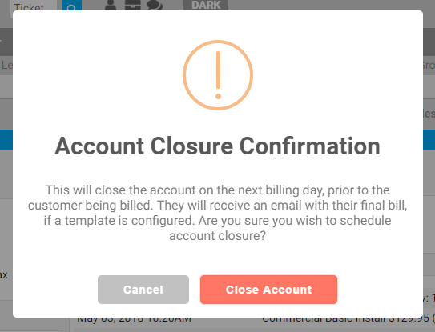
Task: Click the dimmed overlay left of dialog
Action: coord(6,222)
